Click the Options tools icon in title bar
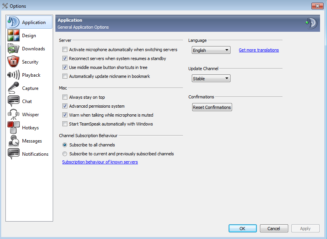Image resolution: width=327 pixels, height=239 pixels. (5, 6)
